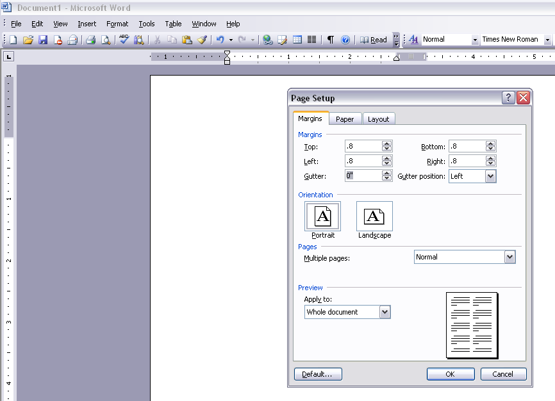Click the tab stop selector on the ruler
This screenshot has height=401, width=555.
click(x=8, y=56)
